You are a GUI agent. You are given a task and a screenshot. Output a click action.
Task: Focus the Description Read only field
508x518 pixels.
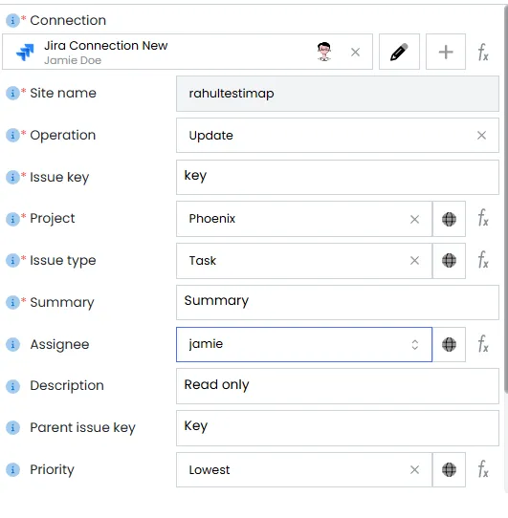click(338, 386)
